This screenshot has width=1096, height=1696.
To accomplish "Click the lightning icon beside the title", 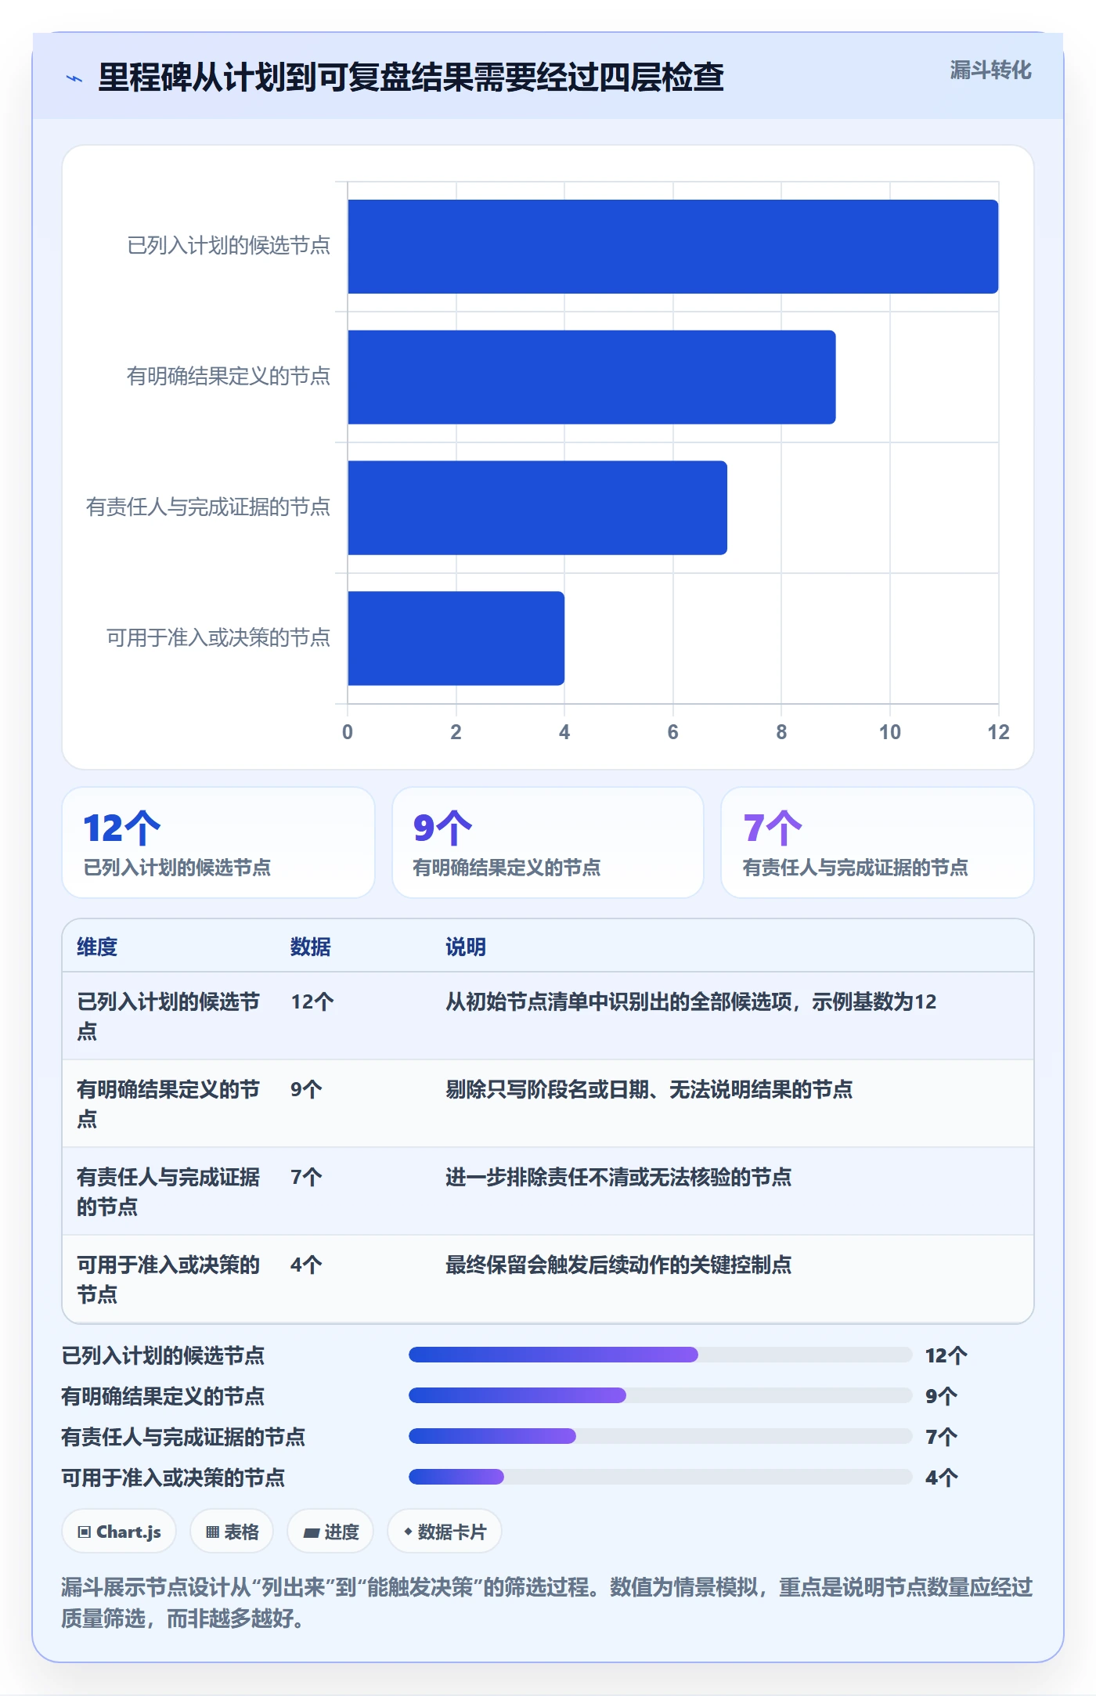I will (74, 78).
